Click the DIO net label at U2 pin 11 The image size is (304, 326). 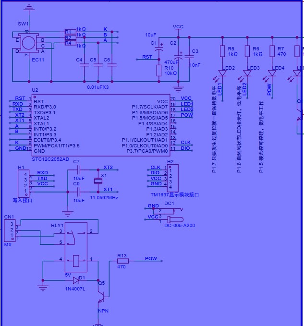click(185, 148)
